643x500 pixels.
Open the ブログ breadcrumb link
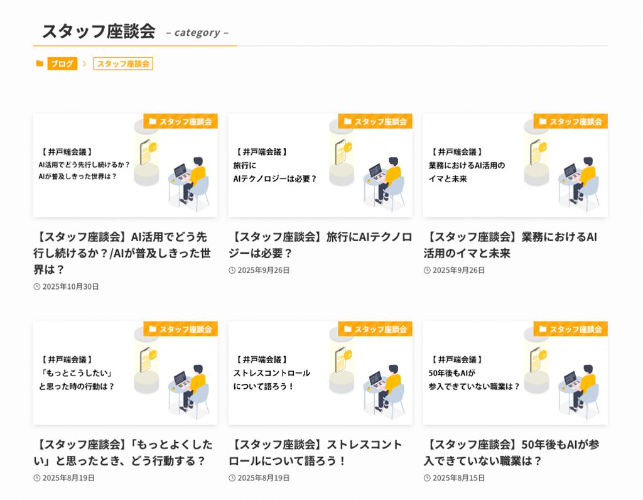[62, 63]
